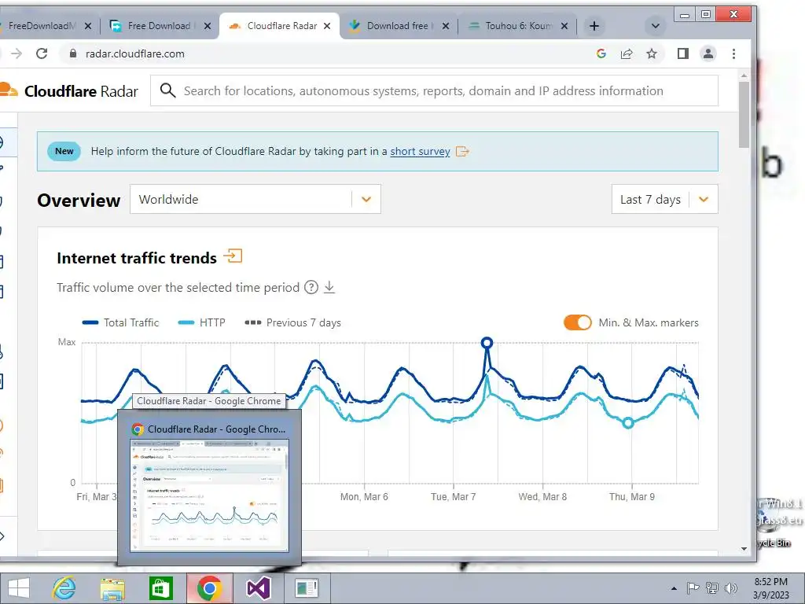The image size is (805, 604).
Task: Click the address bar URL
Action: (135, 53)
